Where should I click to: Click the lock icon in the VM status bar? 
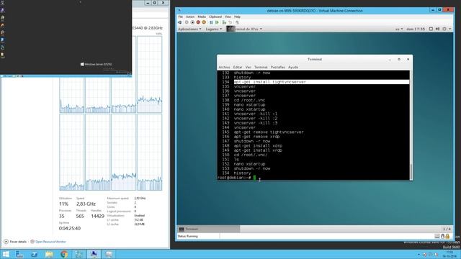click(x=447, y=236)
